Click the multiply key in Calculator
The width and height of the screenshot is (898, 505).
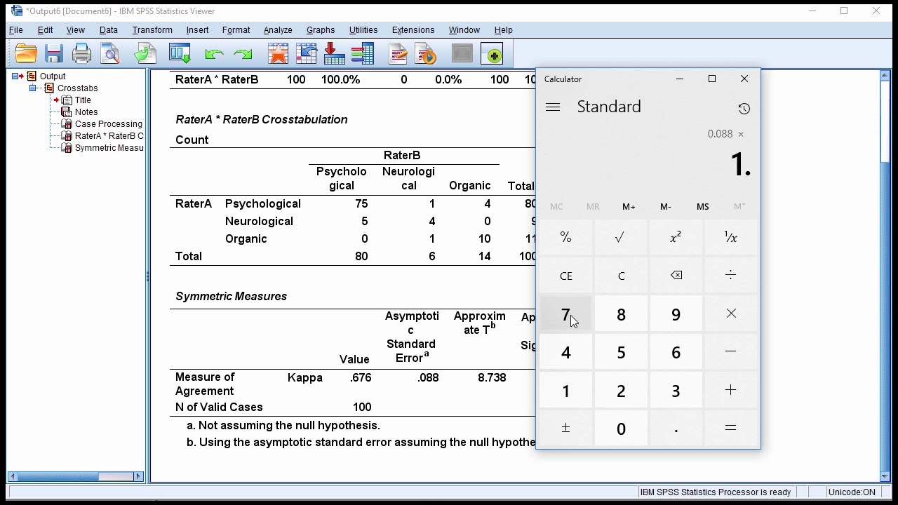[x=731, y=314]
